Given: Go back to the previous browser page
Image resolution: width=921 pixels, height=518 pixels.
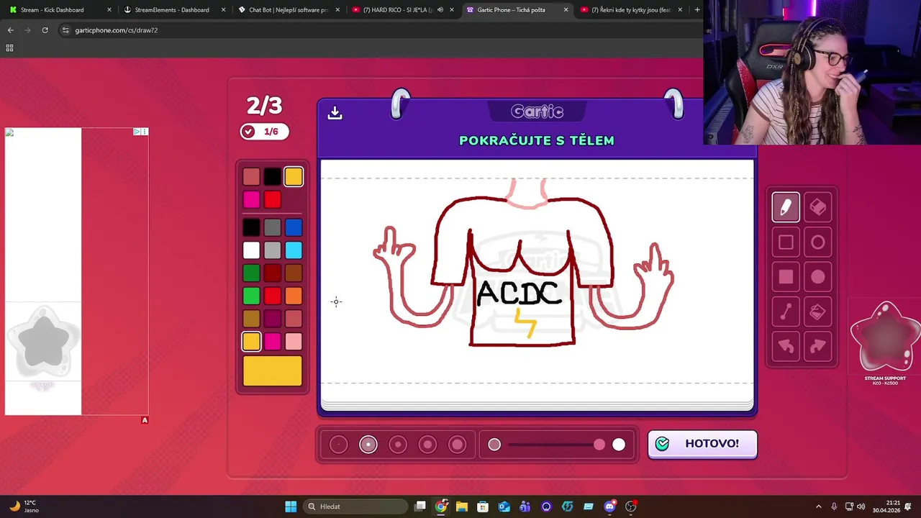Looking at the screenshot, I should [x=10, y=30].
